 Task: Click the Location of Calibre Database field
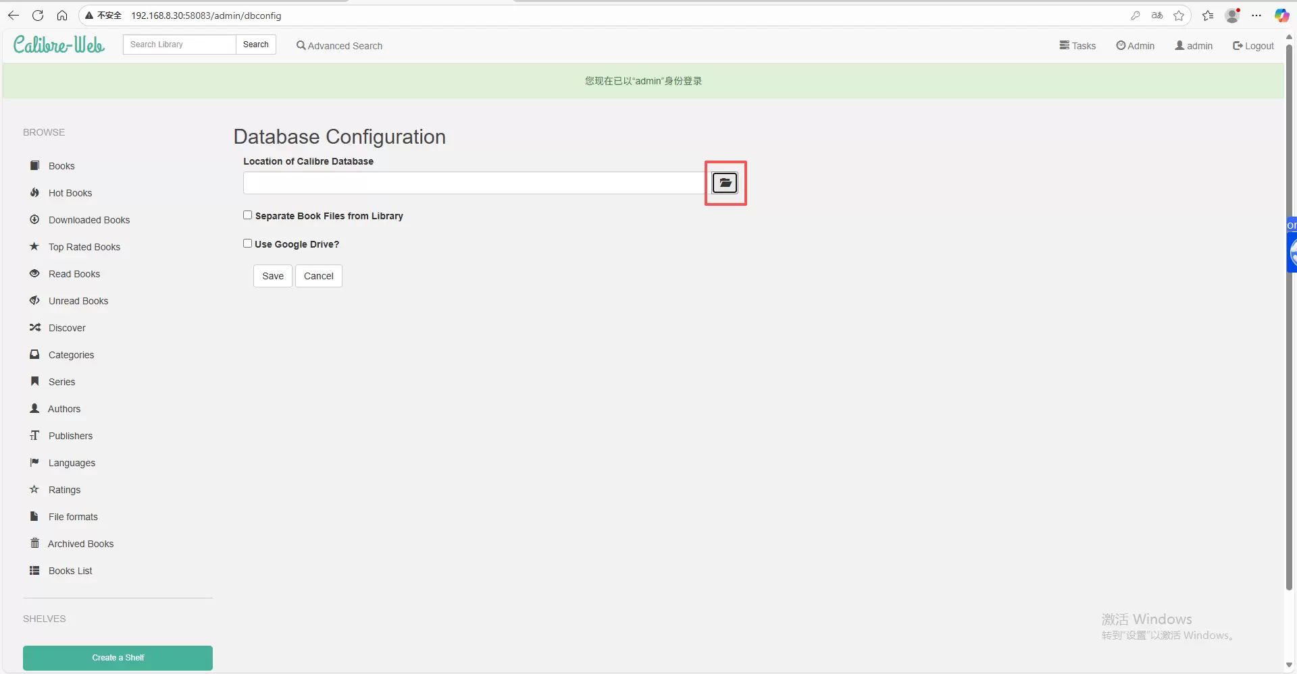tap(473, 183)
